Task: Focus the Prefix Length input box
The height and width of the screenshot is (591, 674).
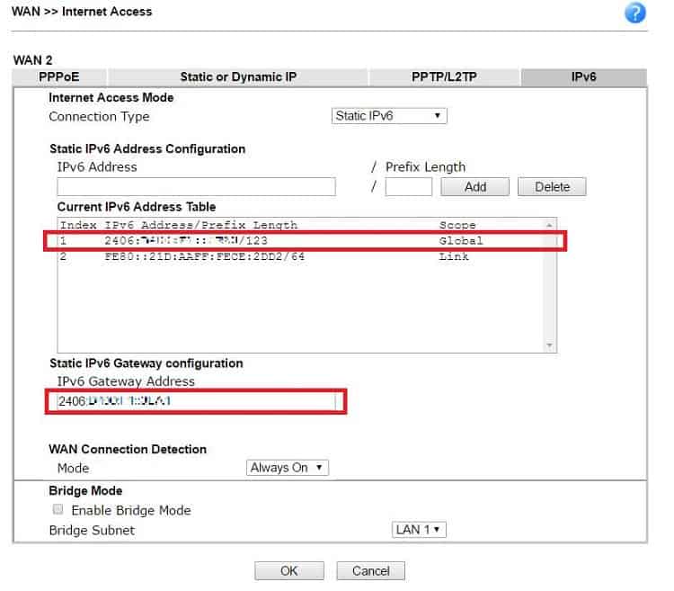Action: 408,187
